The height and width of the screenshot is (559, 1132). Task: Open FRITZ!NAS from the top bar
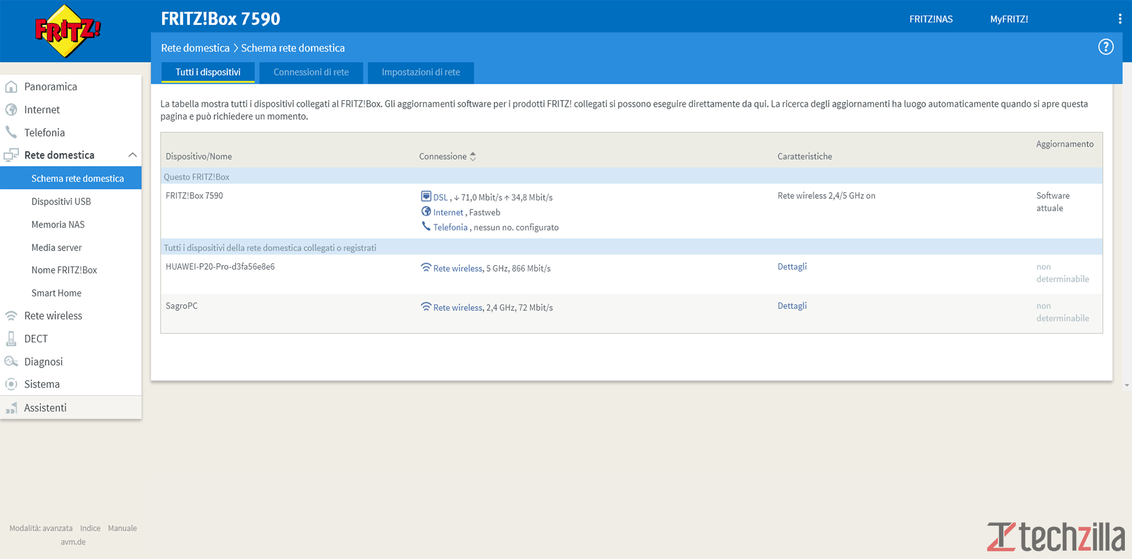coord(931,19)
